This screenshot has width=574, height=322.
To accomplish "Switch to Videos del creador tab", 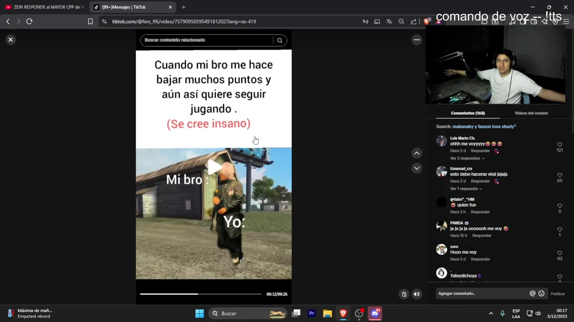I will (531, 113).
